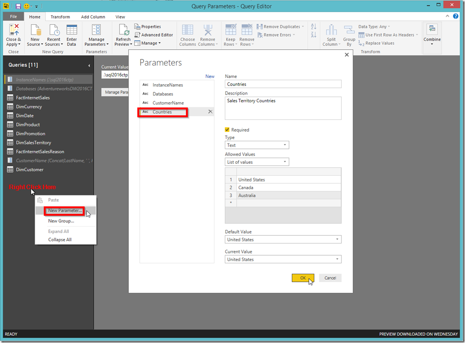Click the Group By icon
Viewport: 465px width, 343px height.
pyautogui.click(x=349, y=30)
